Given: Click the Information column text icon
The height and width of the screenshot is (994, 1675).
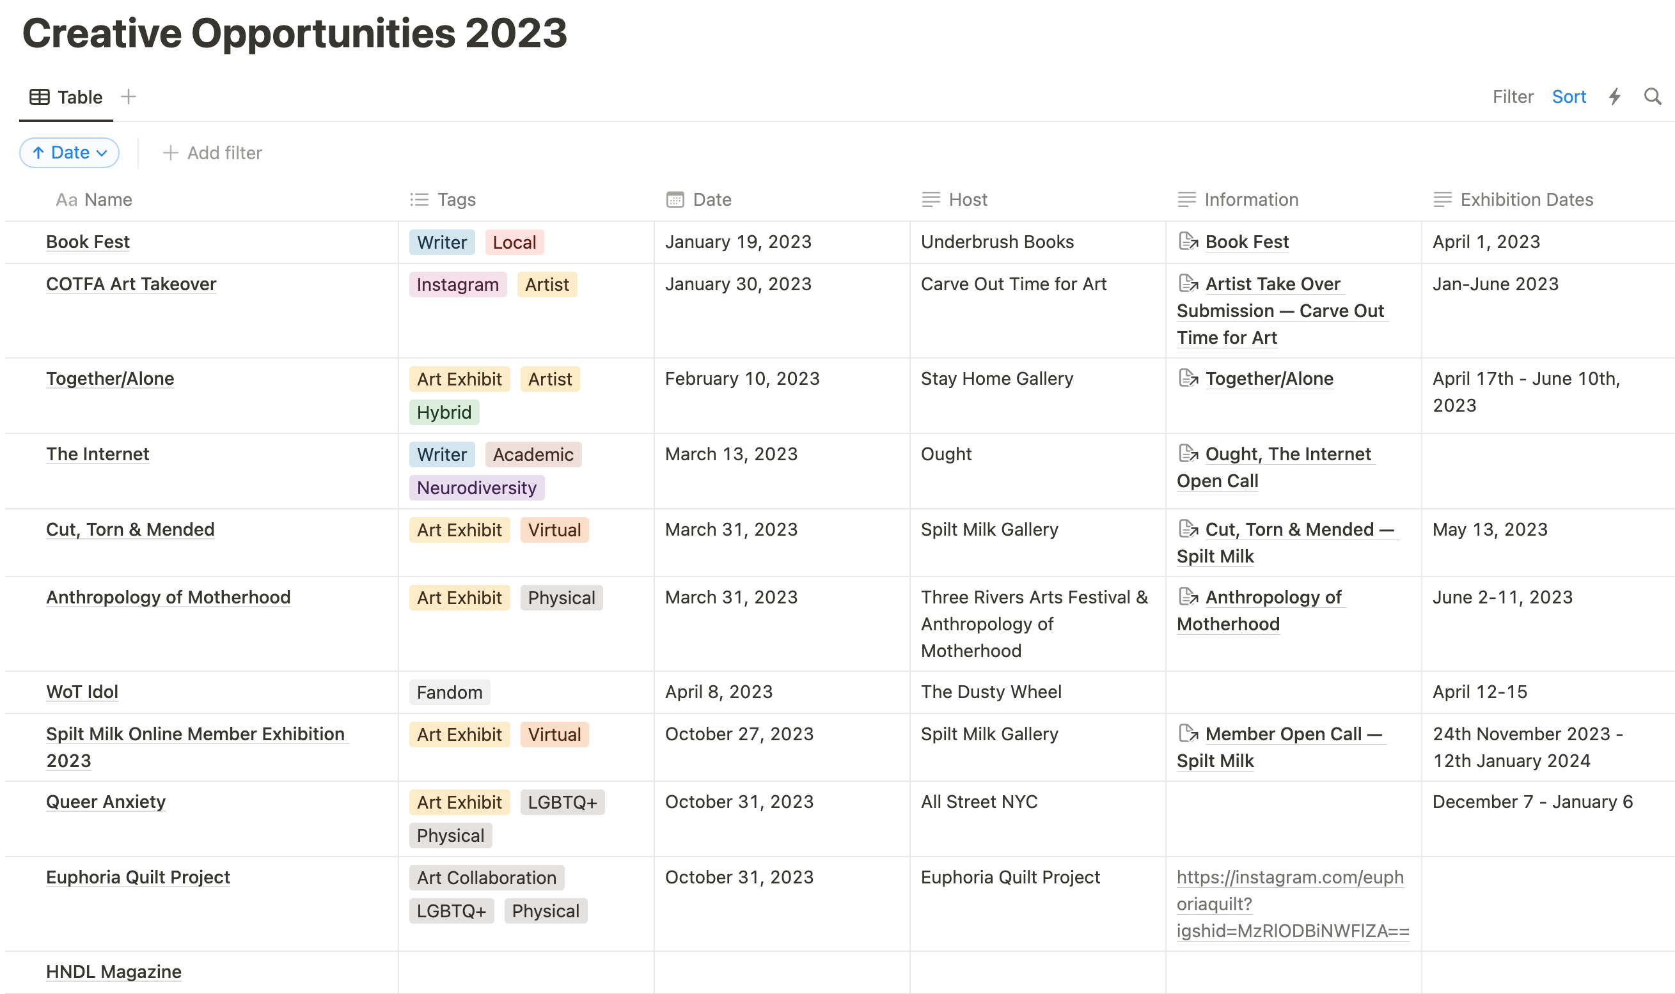Looking at the screenshot, I should (1186, 199).
